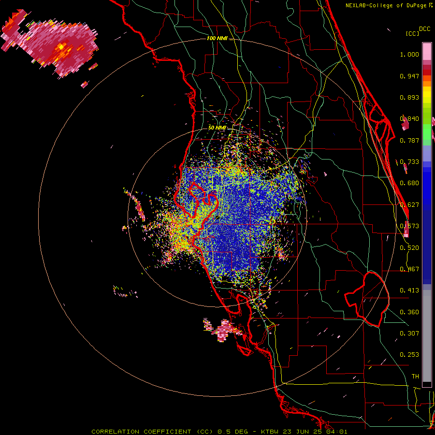Click the Lake Okeechobee outline on the map
The height and width of the screenshot is (435, 435).
click(367, 299)
